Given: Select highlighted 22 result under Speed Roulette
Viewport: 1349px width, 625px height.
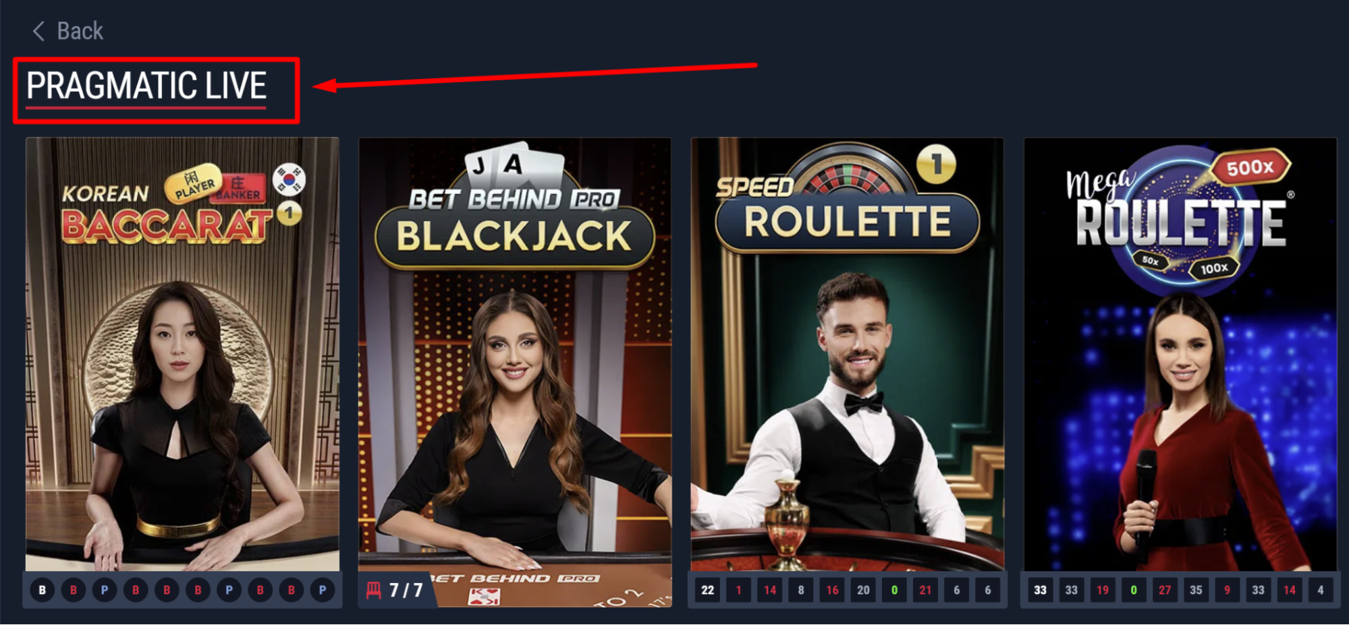Looking at the screenshot, I should click(707, 591).
